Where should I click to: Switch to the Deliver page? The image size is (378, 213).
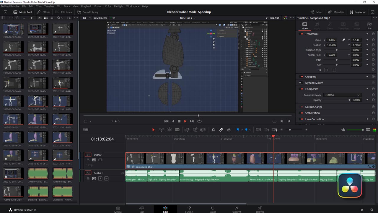[x=260, y=209]
